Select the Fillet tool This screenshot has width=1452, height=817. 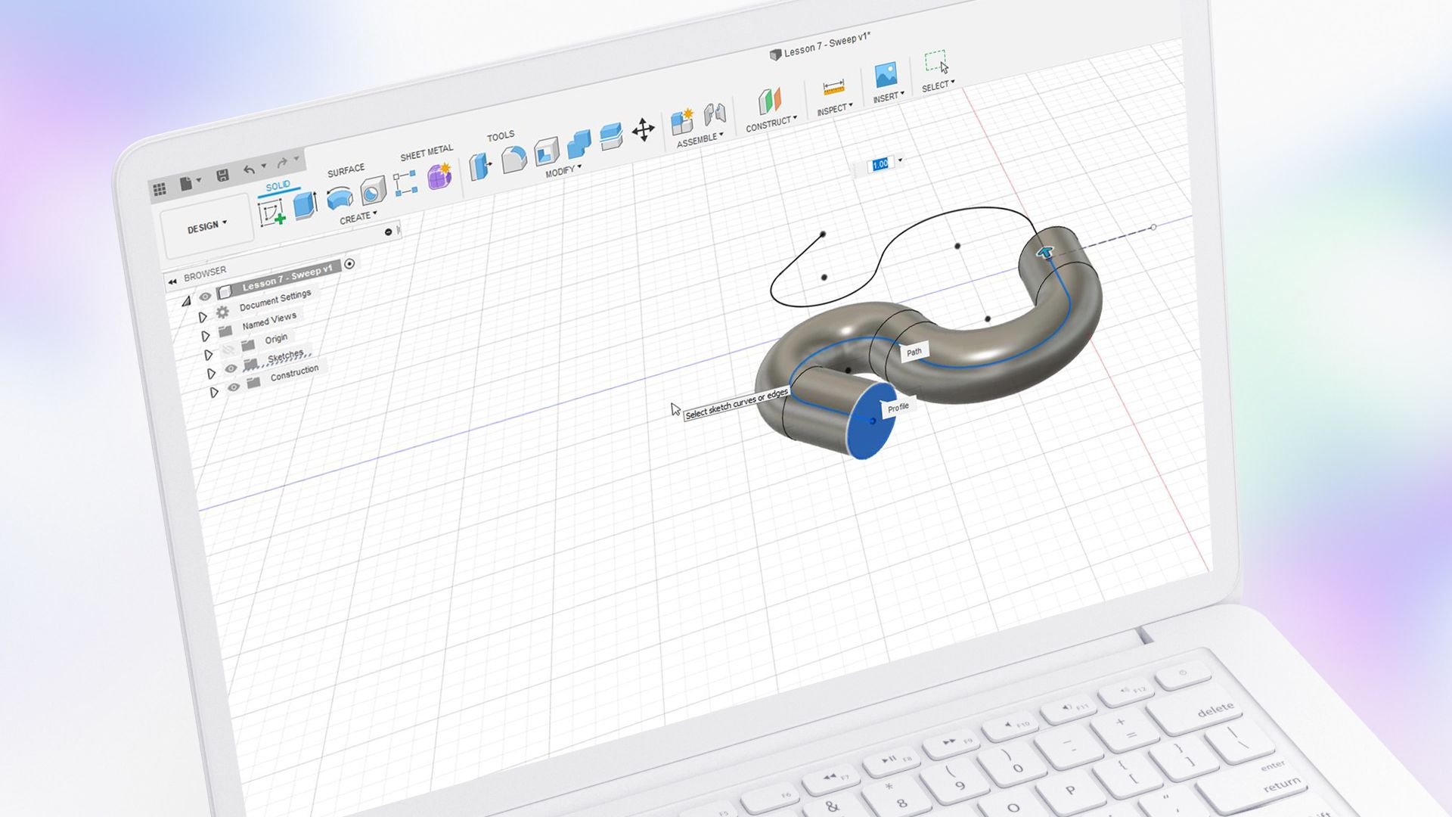tap(513, 159)
